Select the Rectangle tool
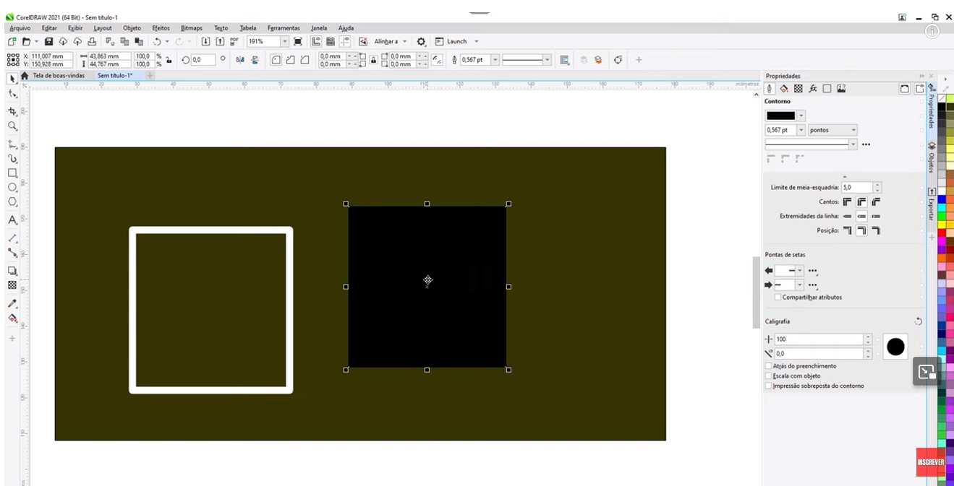Image resolution: width=954 pixels, height=486 pixels. pyautogui.click(x=12, y=171)
